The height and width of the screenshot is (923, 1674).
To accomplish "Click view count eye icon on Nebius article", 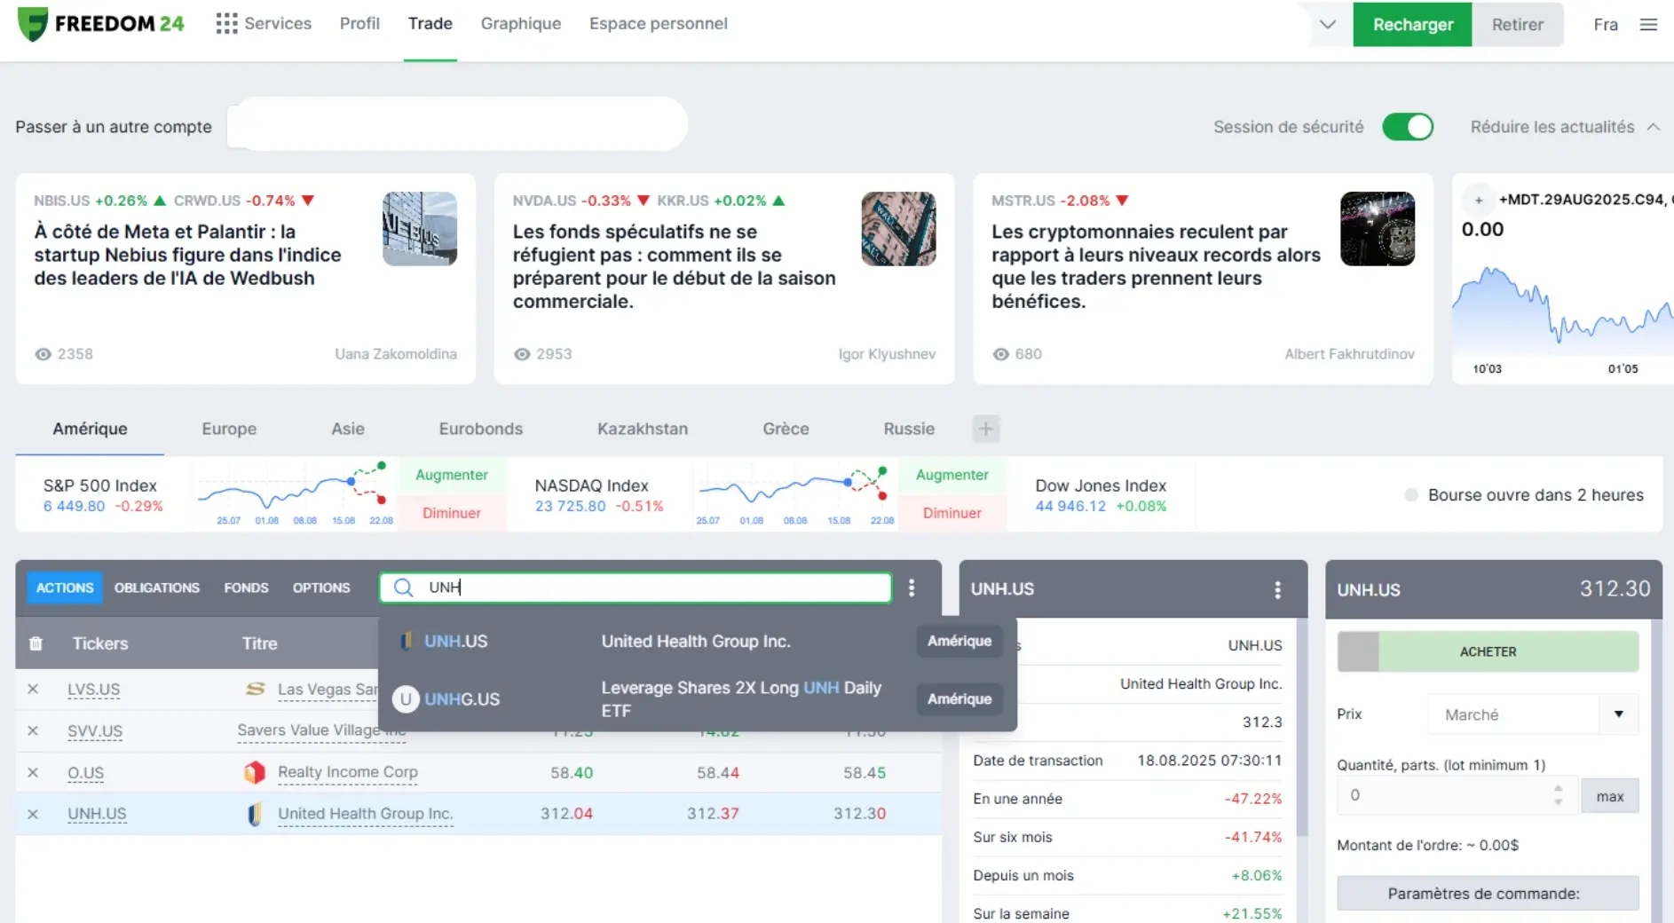I will 43,354.
